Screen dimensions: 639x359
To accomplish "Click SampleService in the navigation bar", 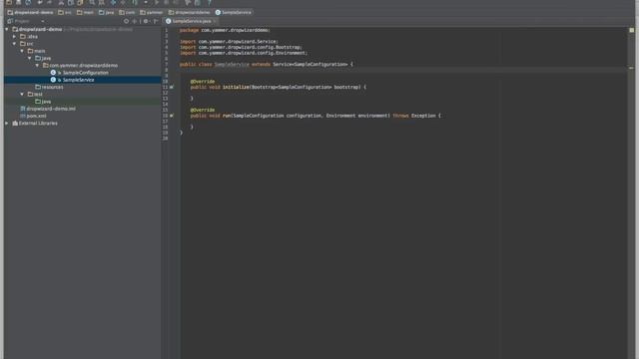I will tap(234, 12).
